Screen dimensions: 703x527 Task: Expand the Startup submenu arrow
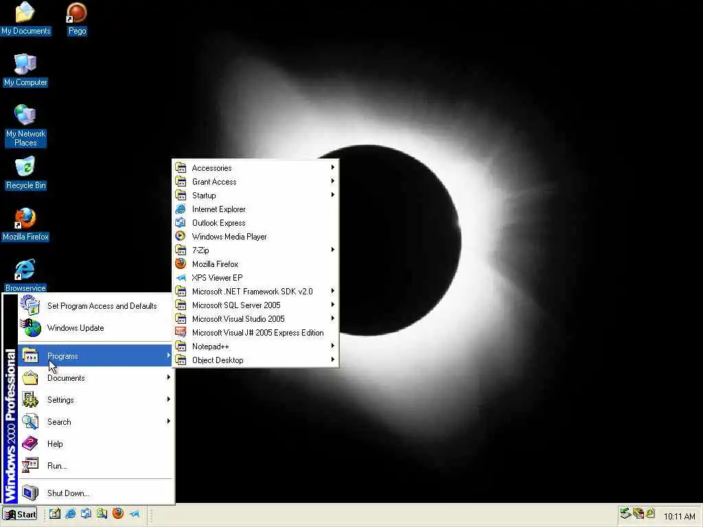333,195
